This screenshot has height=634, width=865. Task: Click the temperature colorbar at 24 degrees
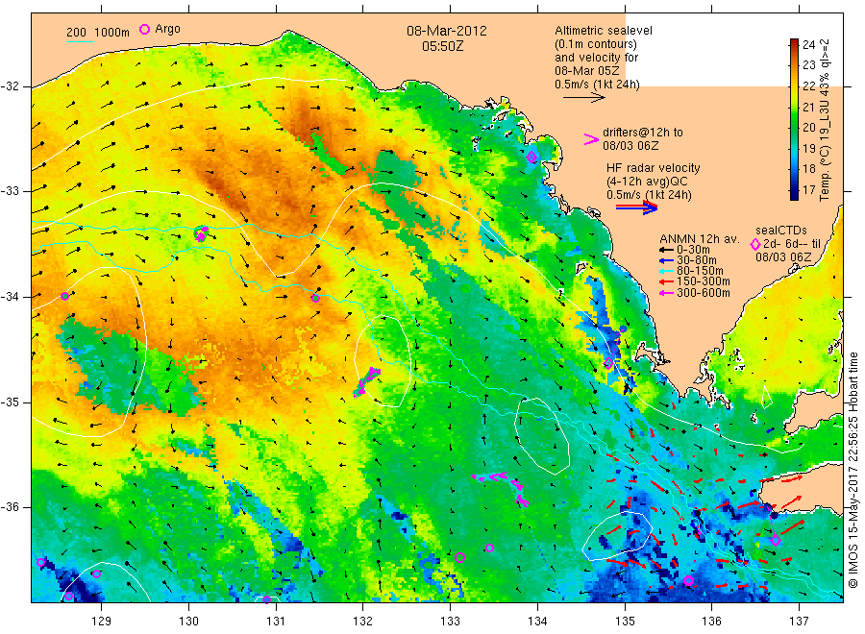(x=794, y=43)
